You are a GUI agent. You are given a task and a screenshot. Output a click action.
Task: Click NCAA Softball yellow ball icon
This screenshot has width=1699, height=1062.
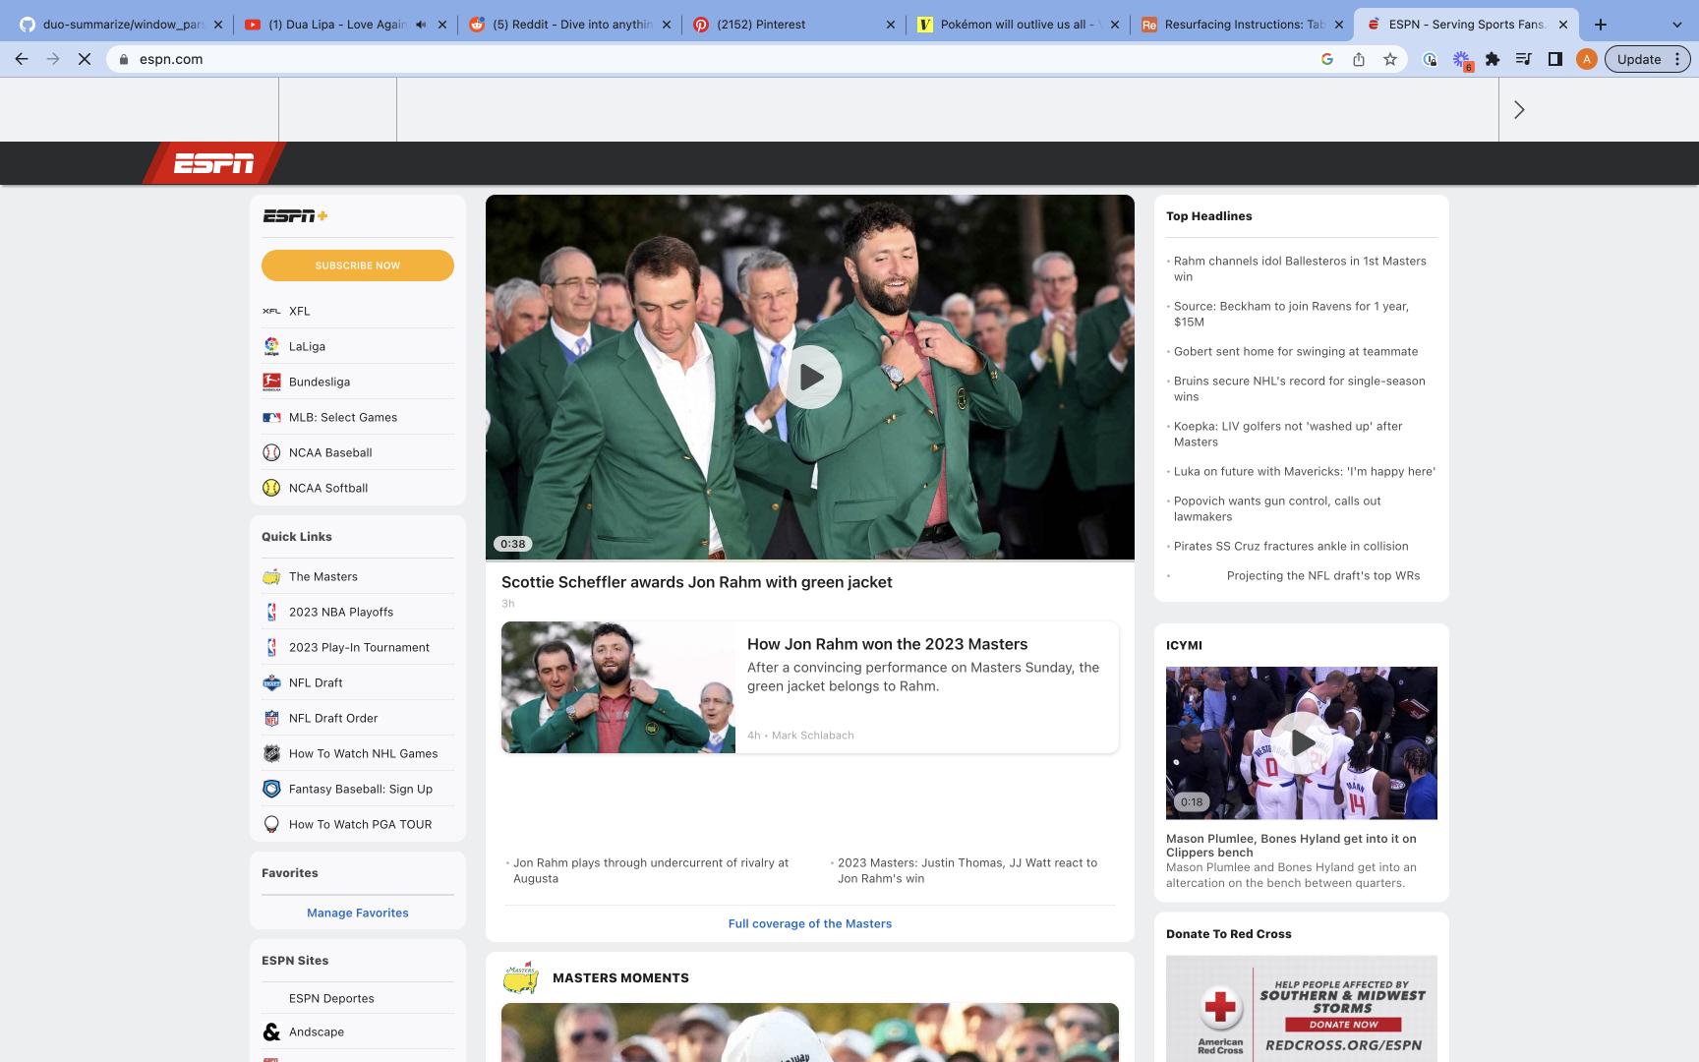click(271, 488)
